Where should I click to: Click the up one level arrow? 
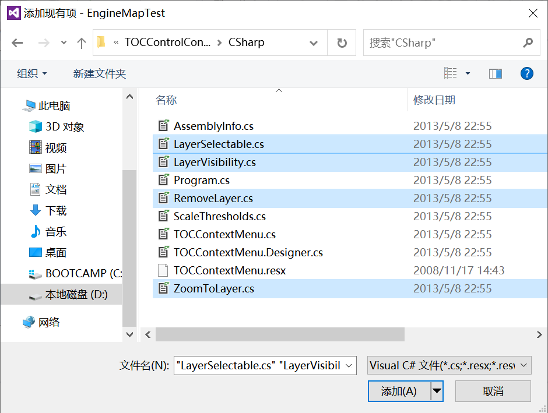click(82, 43)
